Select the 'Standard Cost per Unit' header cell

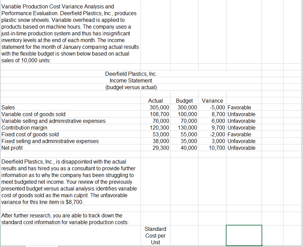tap(155, 236)
